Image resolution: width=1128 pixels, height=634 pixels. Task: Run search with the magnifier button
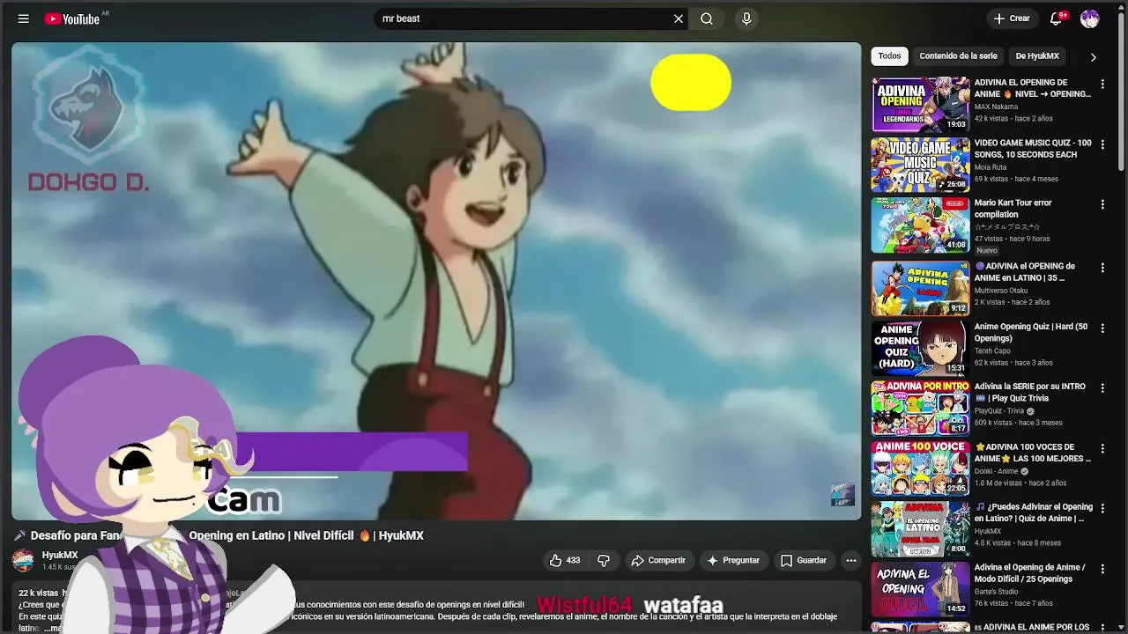point(707,18)
